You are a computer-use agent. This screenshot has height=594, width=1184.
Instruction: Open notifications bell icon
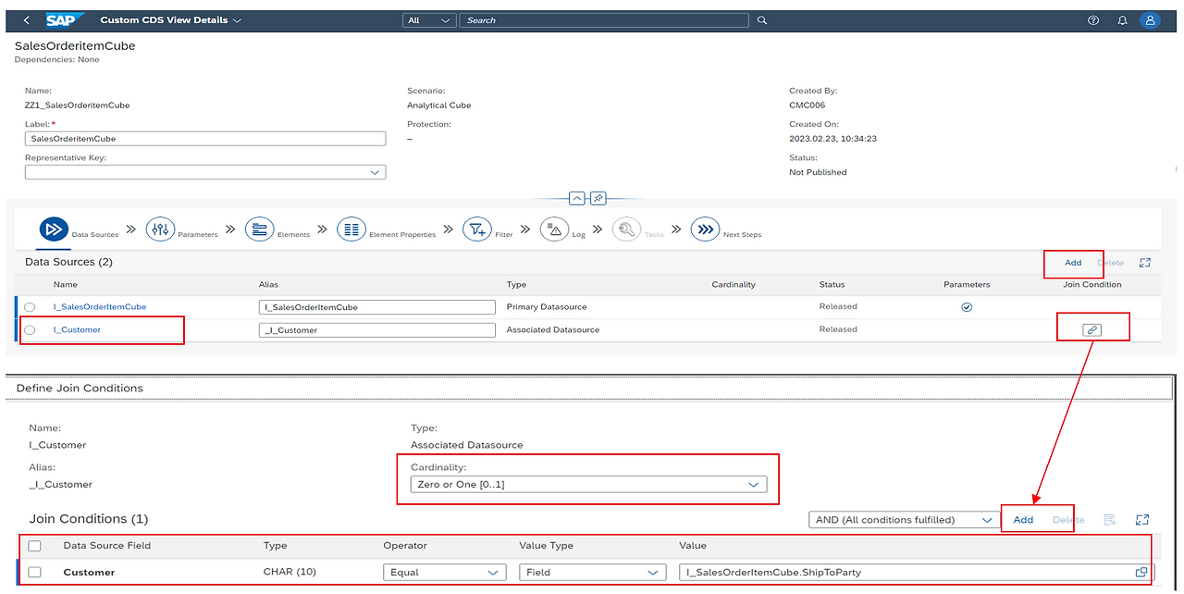(x=1122, y=19)
